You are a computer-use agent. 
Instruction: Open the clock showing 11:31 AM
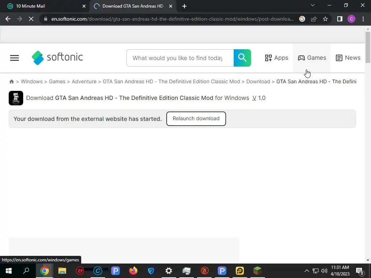click(340, 271)
